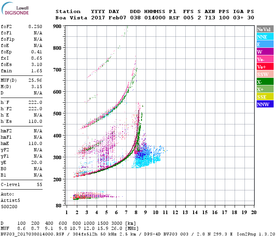Click the foEs value 3.10

tap(37, 64)
